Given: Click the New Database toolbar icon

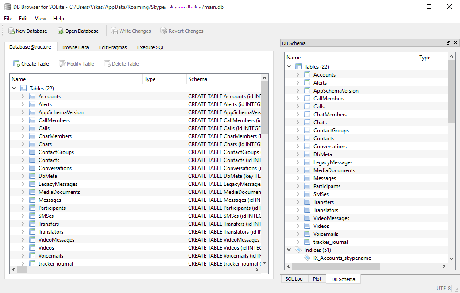Looking at the screenshot, I should (x=11, y=31).
